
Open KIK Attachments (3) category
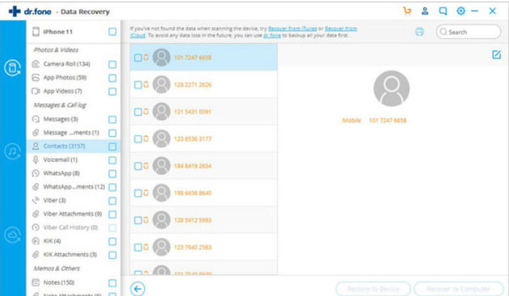[x=70, y=254]
